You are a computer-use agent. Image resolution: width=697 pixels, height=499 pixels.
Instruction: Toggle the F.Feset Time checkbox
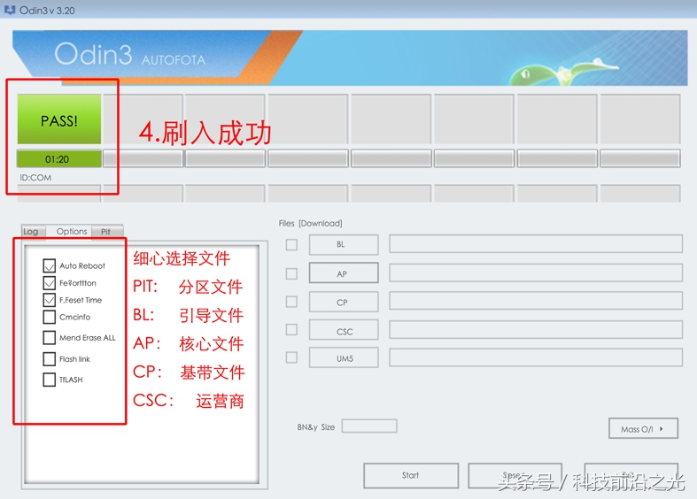[50, 300]
